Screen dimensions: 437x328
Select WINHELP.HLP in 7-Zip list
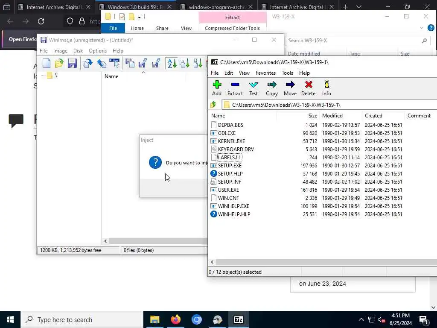[x=234, y=214]
